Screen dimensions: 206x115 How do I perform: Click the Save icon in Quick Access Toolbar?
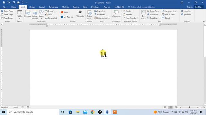pos(4,2)
